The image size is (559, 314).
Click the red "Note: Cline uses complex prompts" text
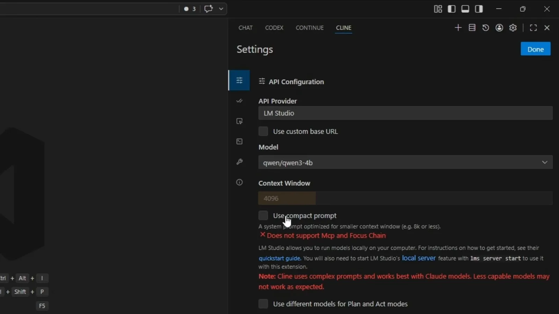404,282
